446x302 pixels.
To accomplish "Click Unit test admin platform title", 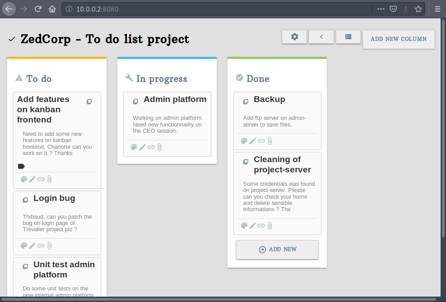I will coord(64,269).
